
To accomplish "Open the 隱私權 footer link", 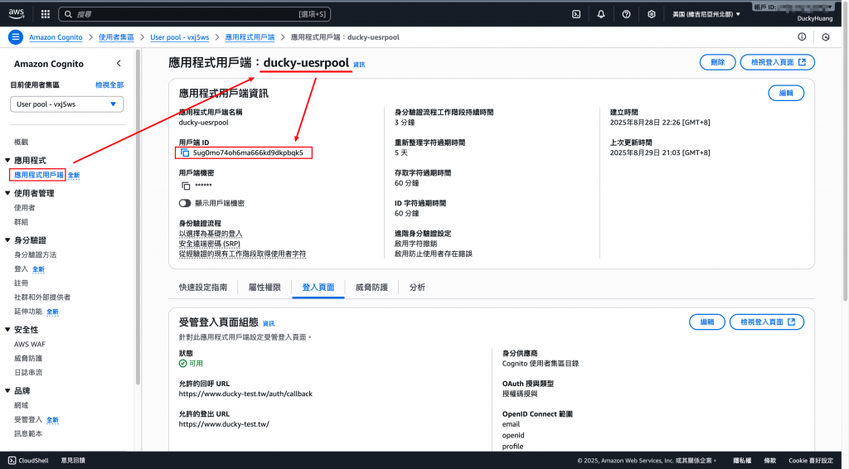I will [742, 461].
